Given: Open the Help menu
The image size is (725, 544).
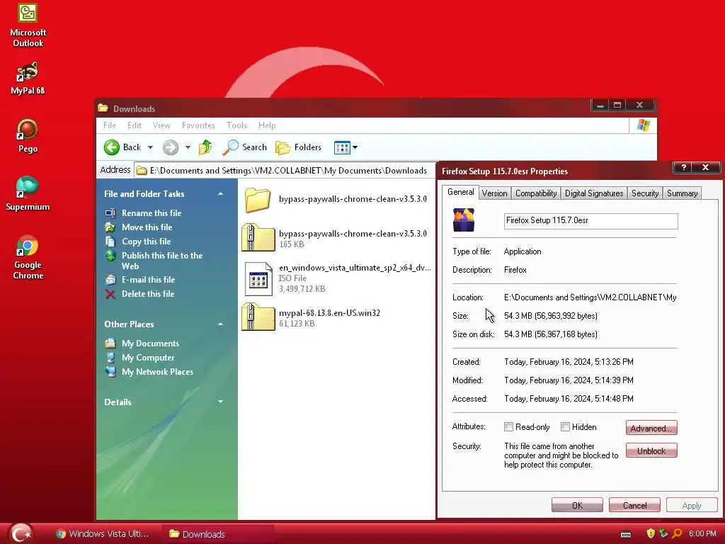Looking at the screenshot, I should click(267, 125).
